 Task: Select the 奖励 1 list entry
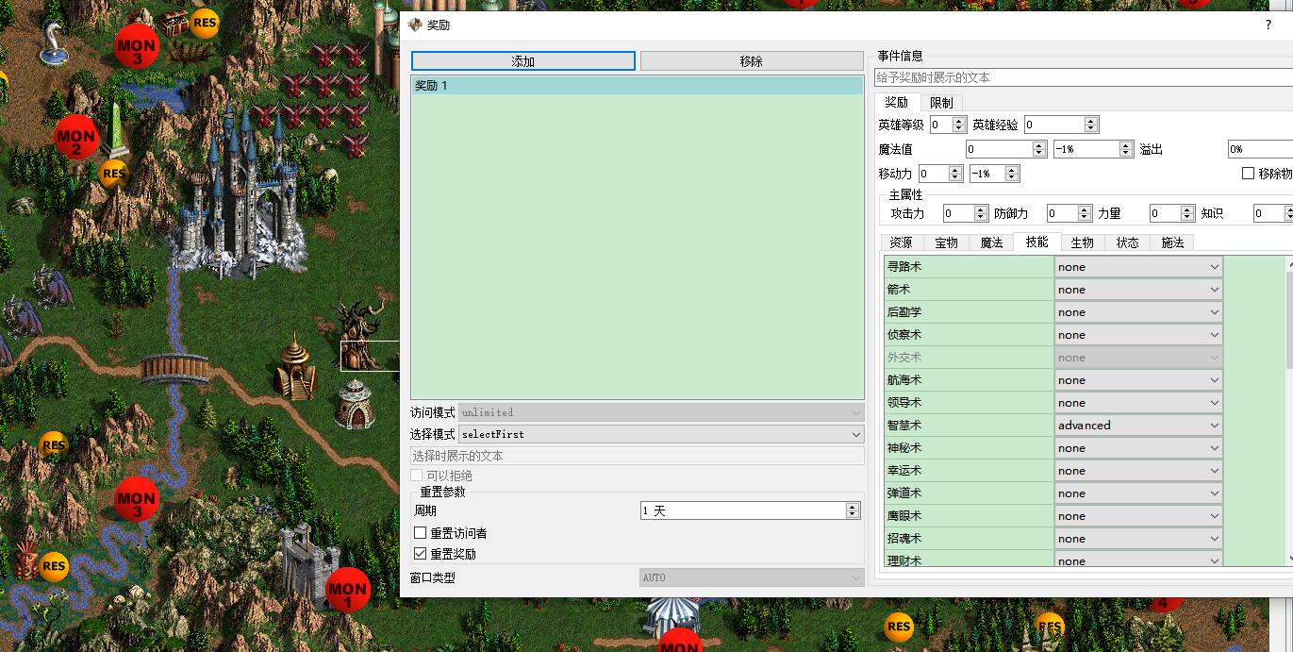[638, 86]
